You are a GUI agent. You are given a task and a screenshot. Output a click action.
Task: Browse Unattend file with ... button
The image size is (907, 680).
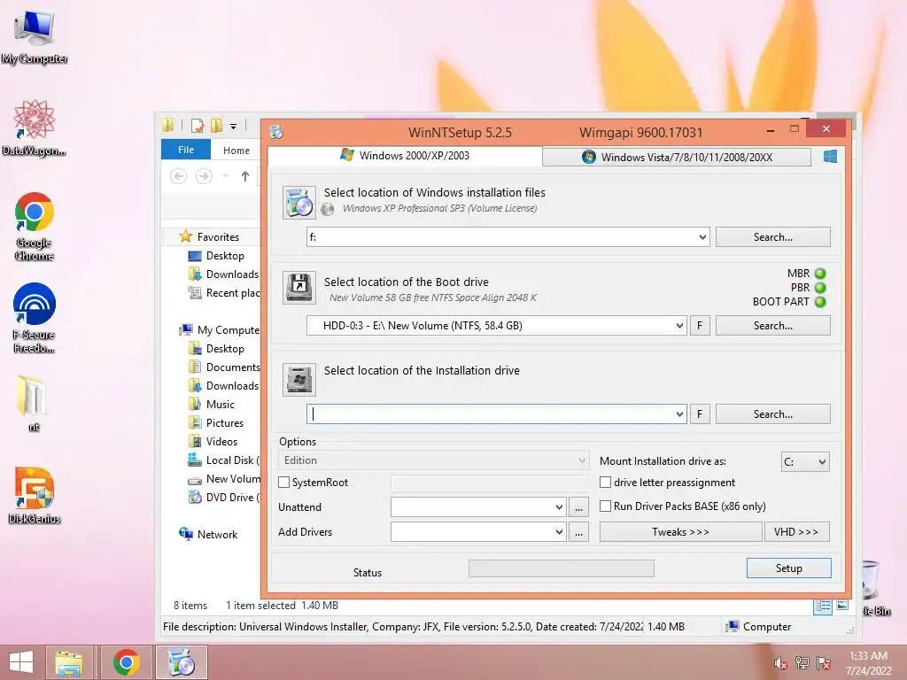(x=578, y=507)
